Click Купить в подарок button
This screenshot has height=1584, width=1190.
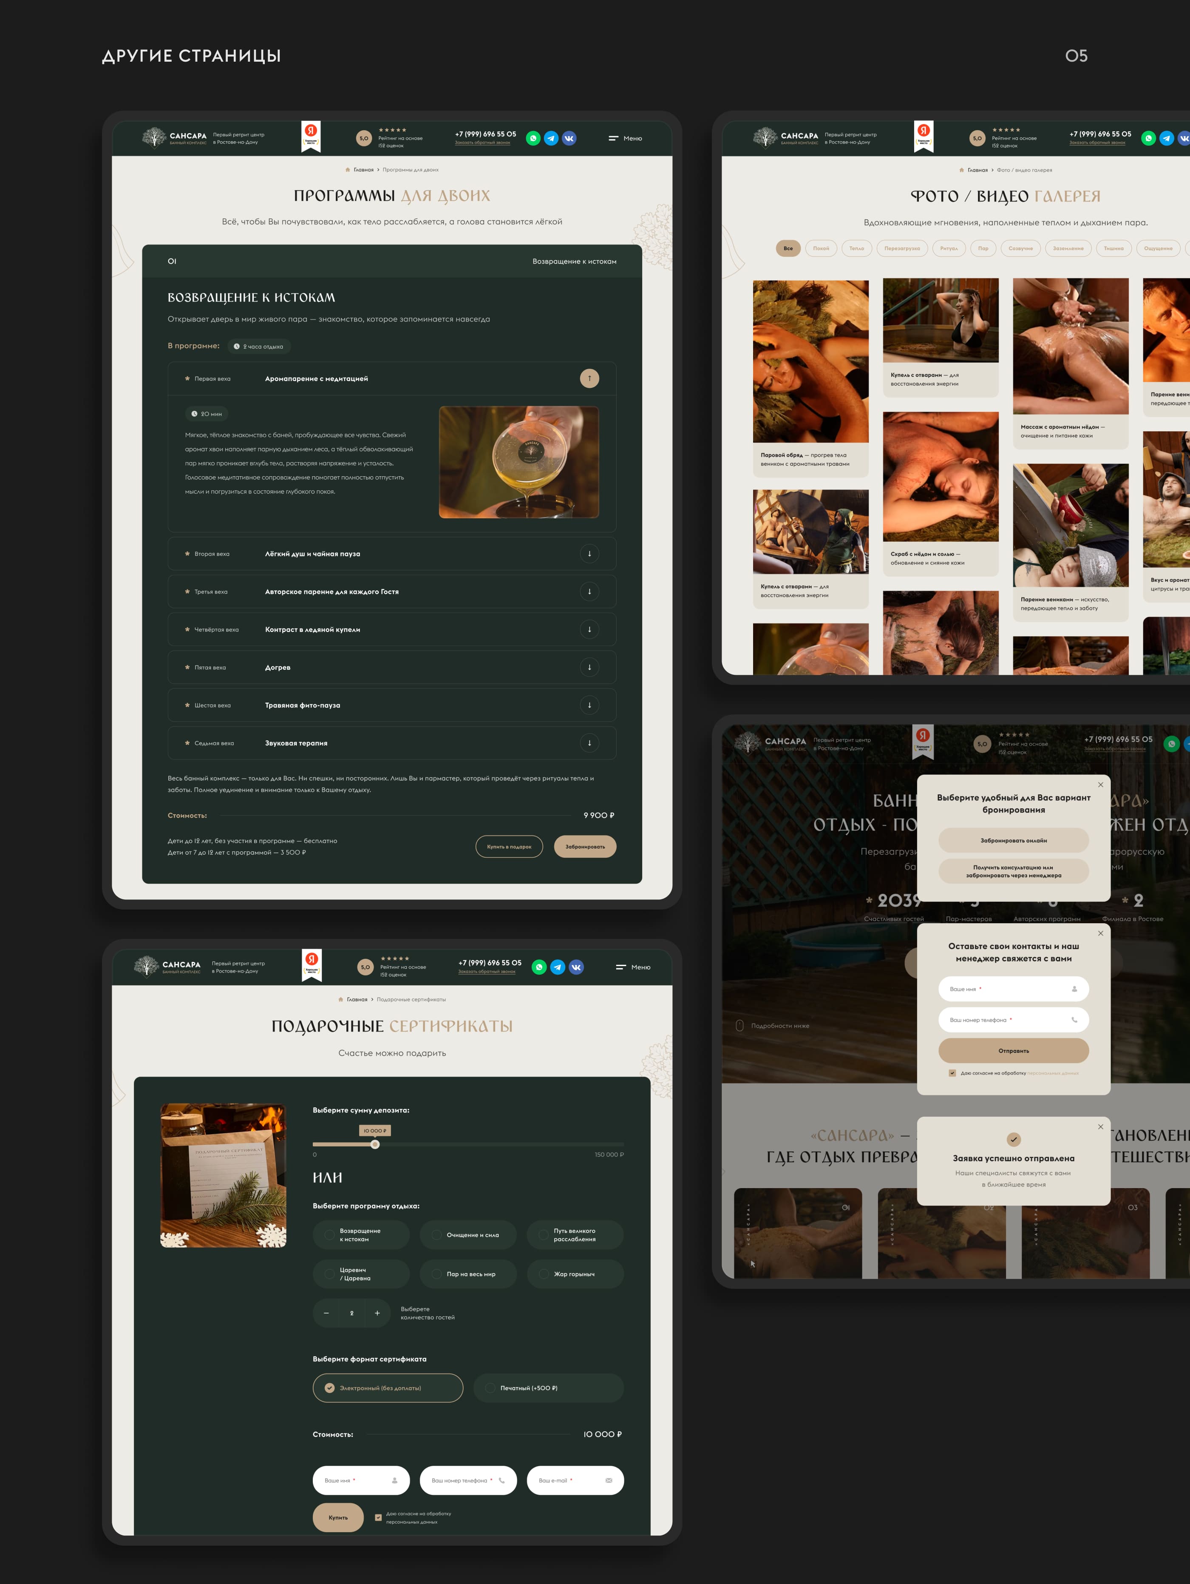pyautogui.click(x=510, y=846)
